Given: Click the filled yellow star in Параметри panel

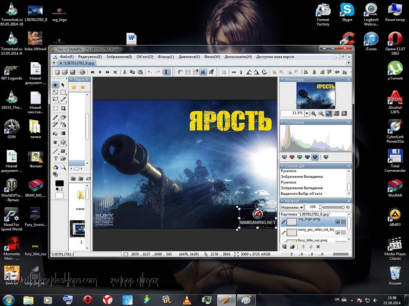Looking at the screenshot, I should [x=73, y=87].
